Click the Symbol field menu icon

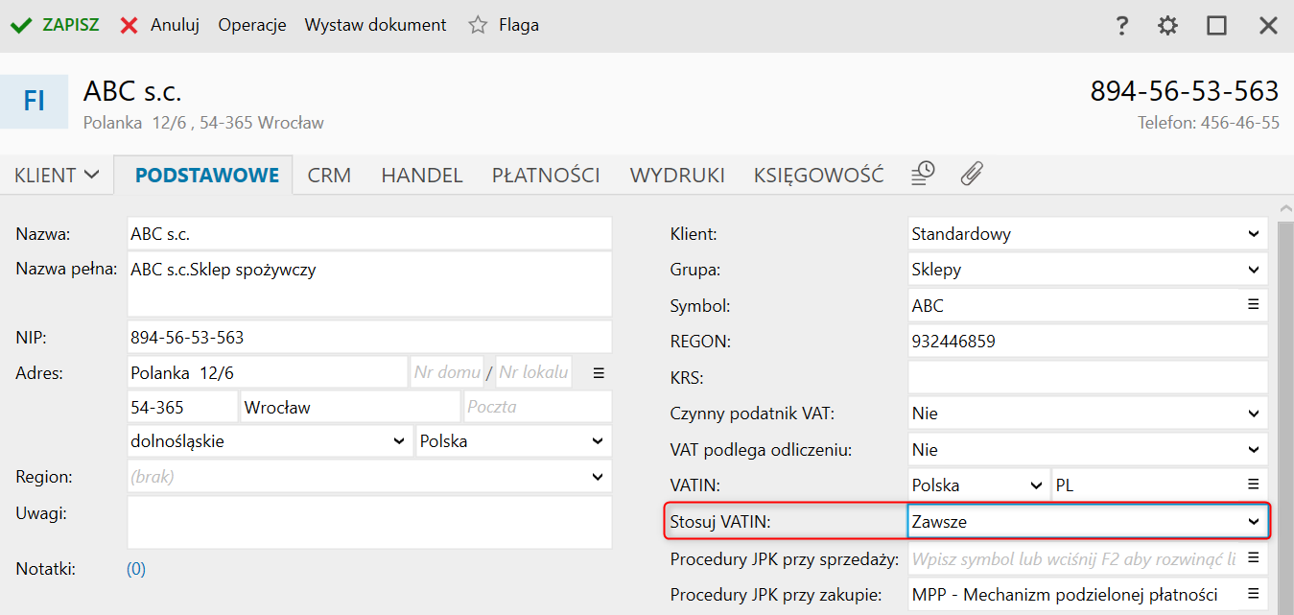[1253, 305]
